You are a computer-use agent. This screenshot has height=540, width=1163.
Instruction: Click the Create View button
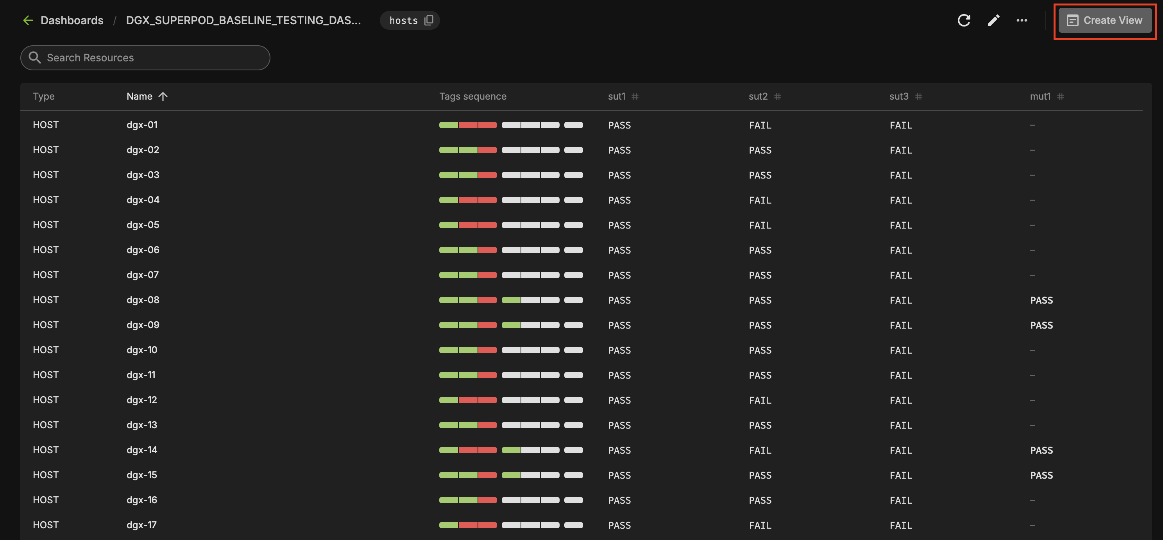1105,20
